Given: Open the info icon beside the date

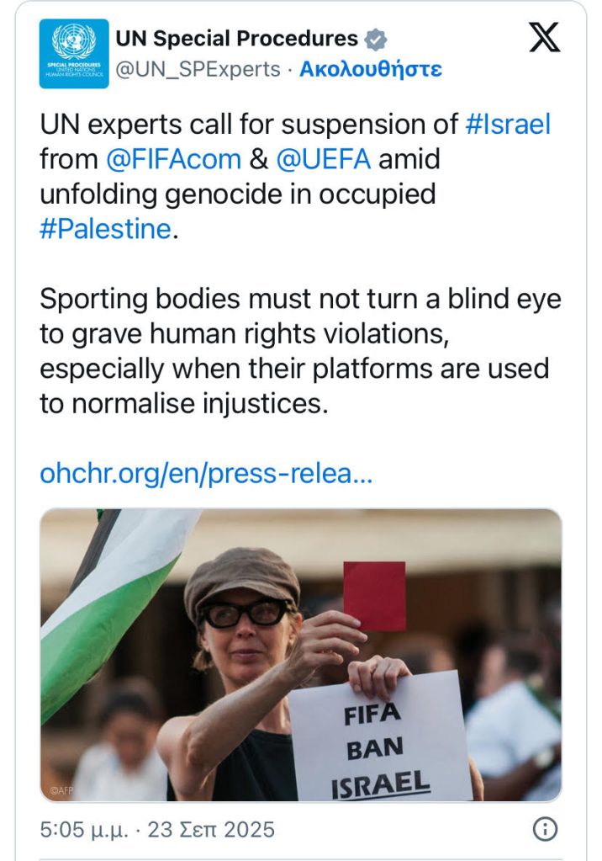Looking at the screenshot, I should point(545,829).
